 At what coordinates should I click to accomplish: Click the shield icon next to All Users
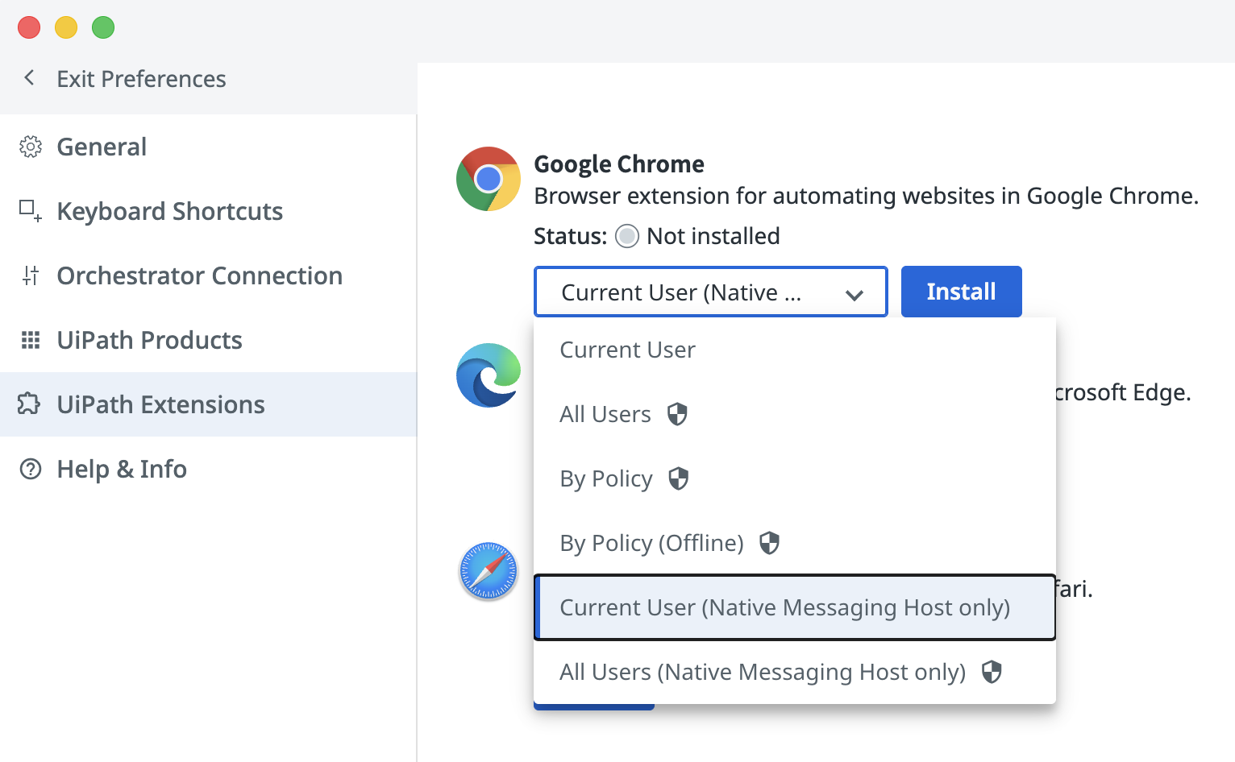coord(677,414)
